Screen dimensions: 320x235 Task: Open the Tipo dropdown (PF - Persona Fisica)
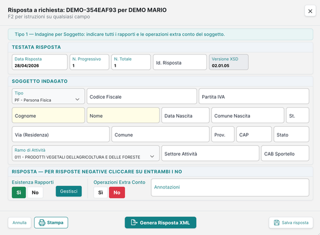pyautogui.click(x=48, y=96)
